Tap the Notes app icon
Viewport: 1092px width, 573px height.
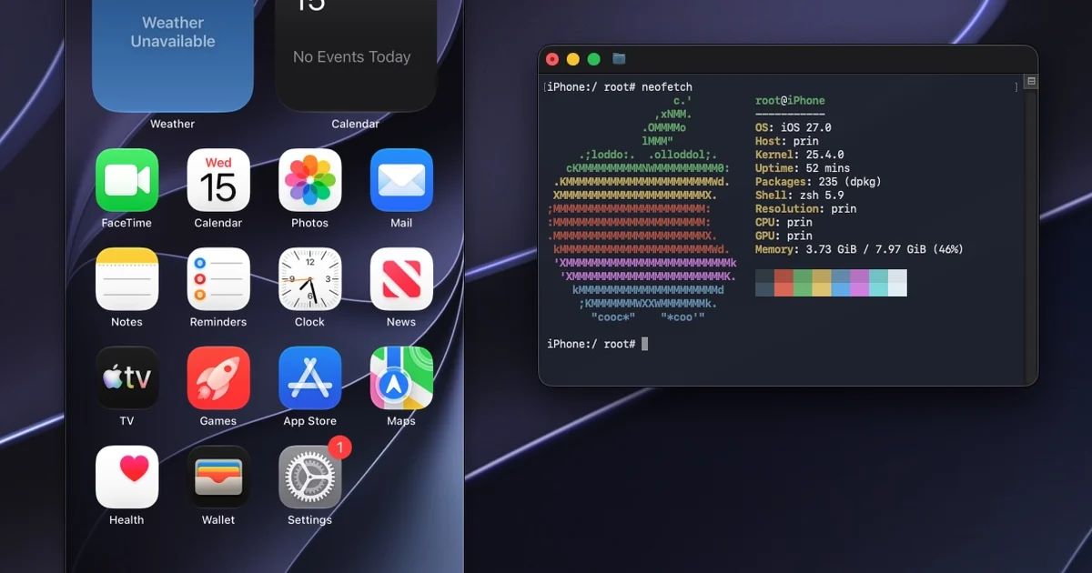[126, 279]
